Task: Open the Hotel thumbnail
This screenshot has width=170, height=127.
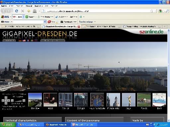Action: click(50, 100)
